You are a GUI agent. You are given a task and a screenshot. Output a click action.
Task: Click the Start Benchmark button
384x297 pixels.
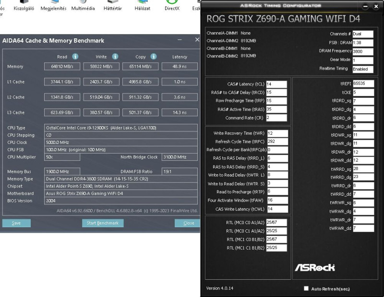(x=103, y=223)
